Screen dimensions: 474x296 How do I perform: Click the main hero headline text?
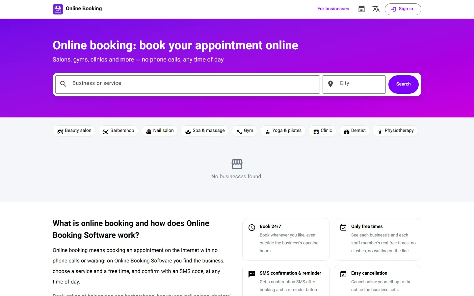click(175, 45)
